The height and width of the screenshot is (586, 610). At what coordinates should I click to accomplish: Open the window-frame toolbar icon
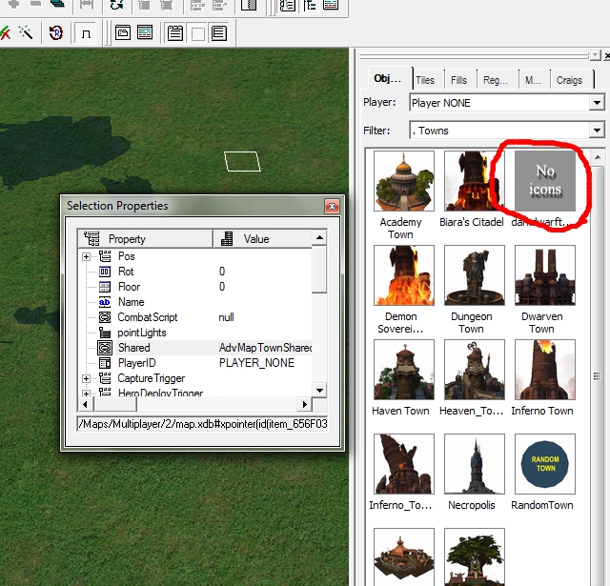tap(123, 33)
